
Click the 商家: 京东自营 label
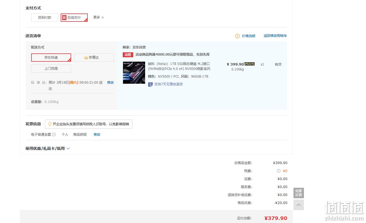[x=134, y=47]
